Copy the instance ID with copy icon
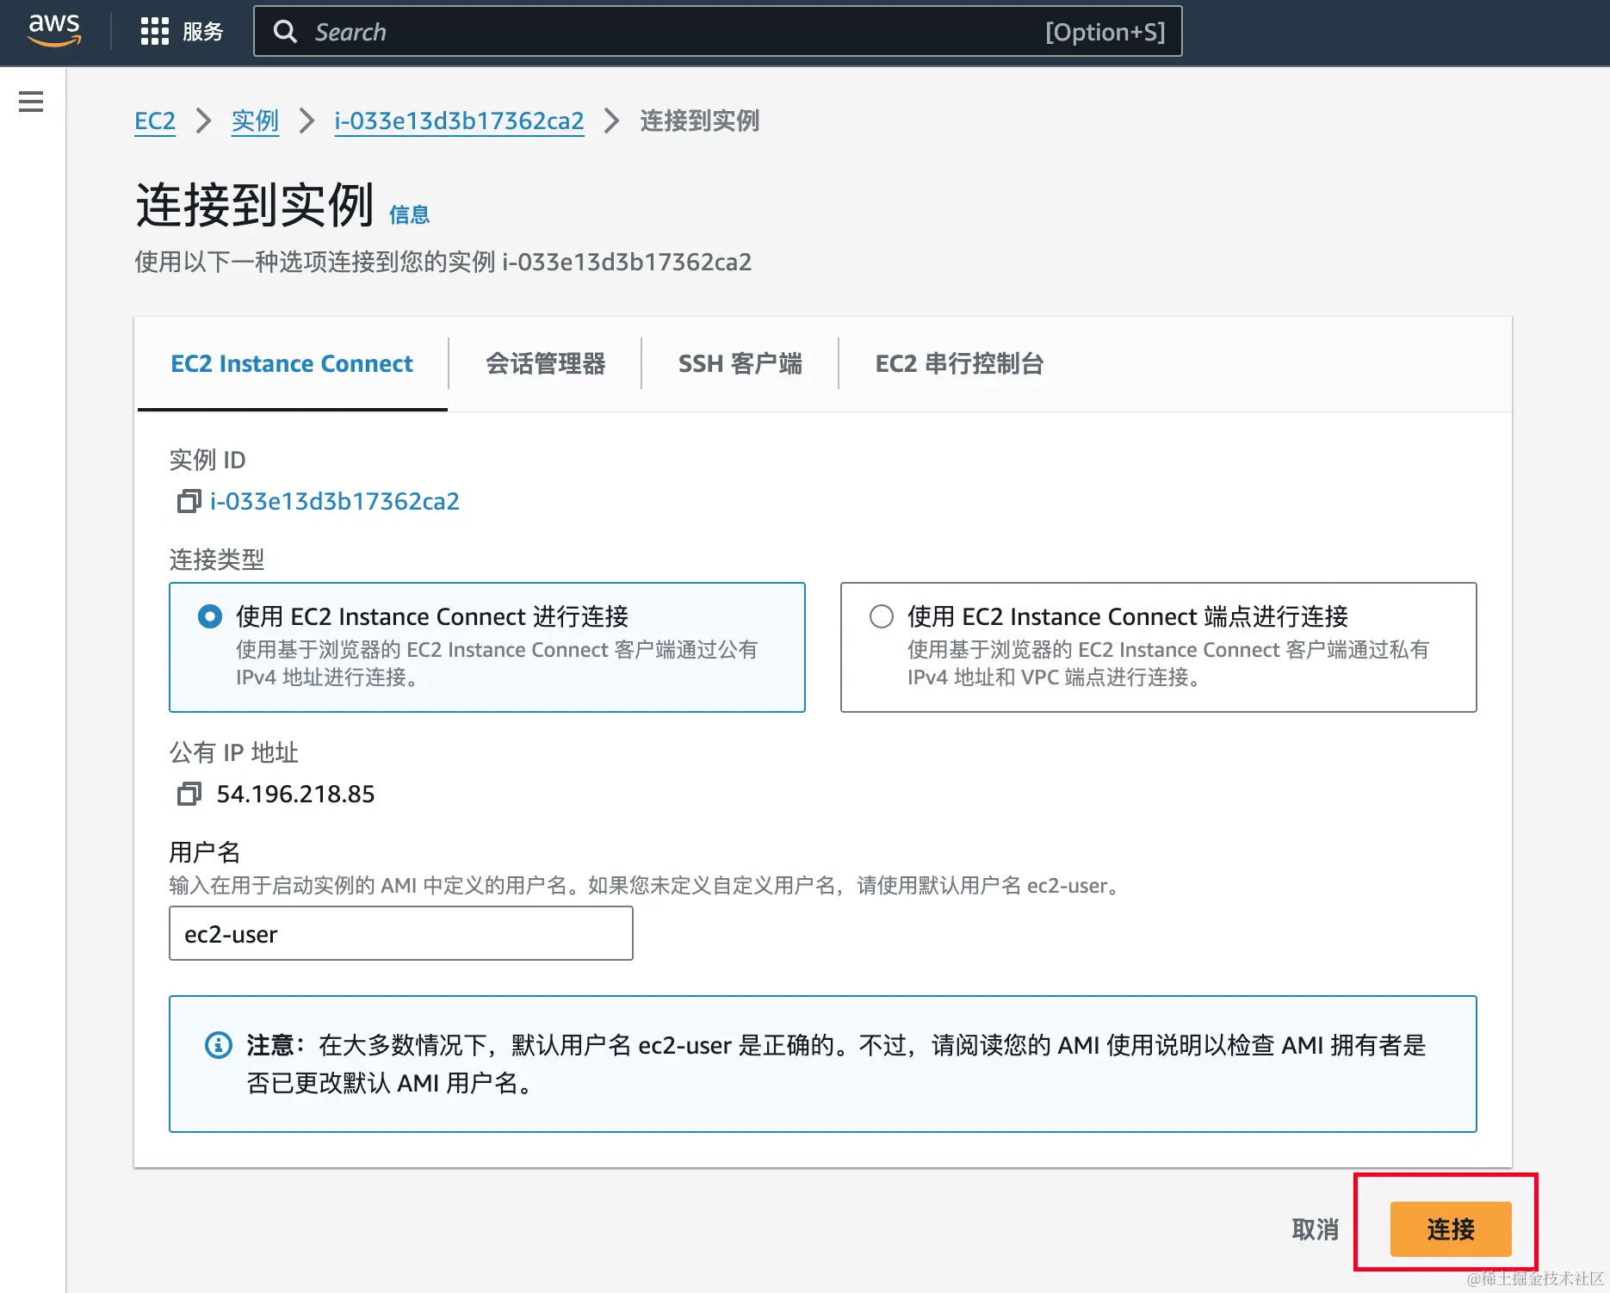 point(189,501)
